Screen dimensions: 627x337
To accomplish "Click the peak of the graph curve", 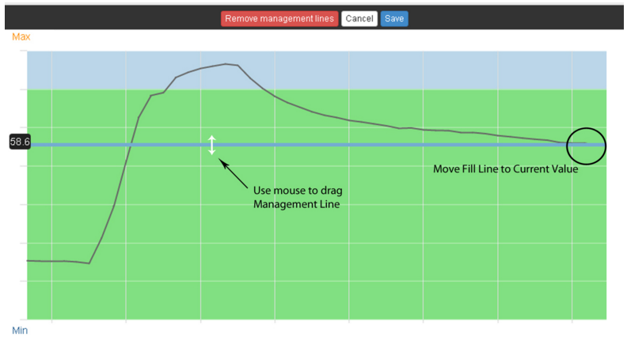I will click(226, 64).
